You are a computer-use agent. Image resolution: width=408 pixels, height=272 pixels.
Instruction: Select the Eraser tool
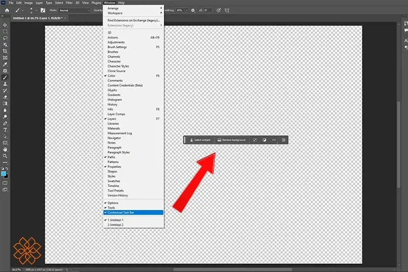pyautogui.click(x=5, y=97)
